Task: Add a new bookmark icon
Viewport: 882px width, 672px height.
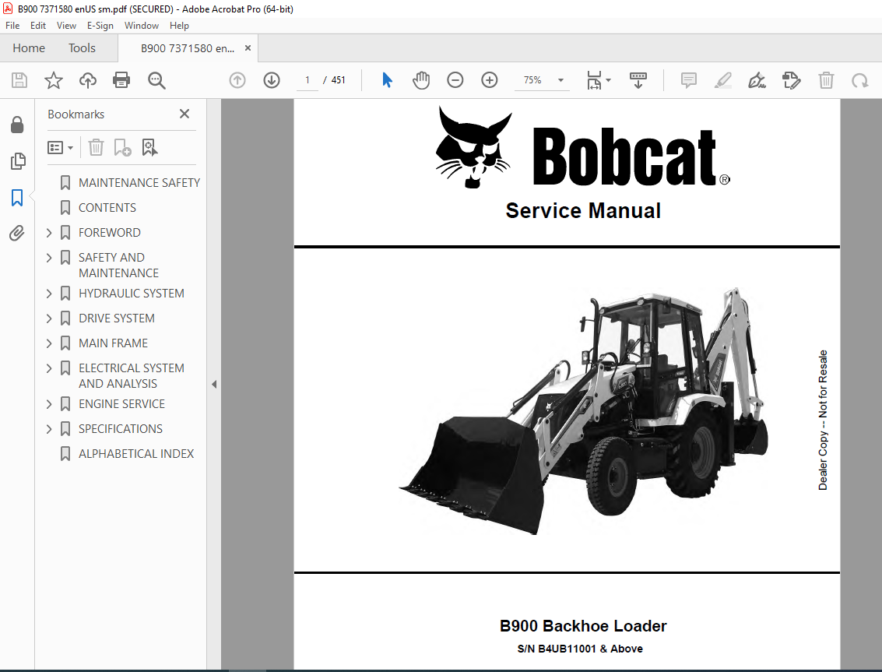Action: point(122,147)
